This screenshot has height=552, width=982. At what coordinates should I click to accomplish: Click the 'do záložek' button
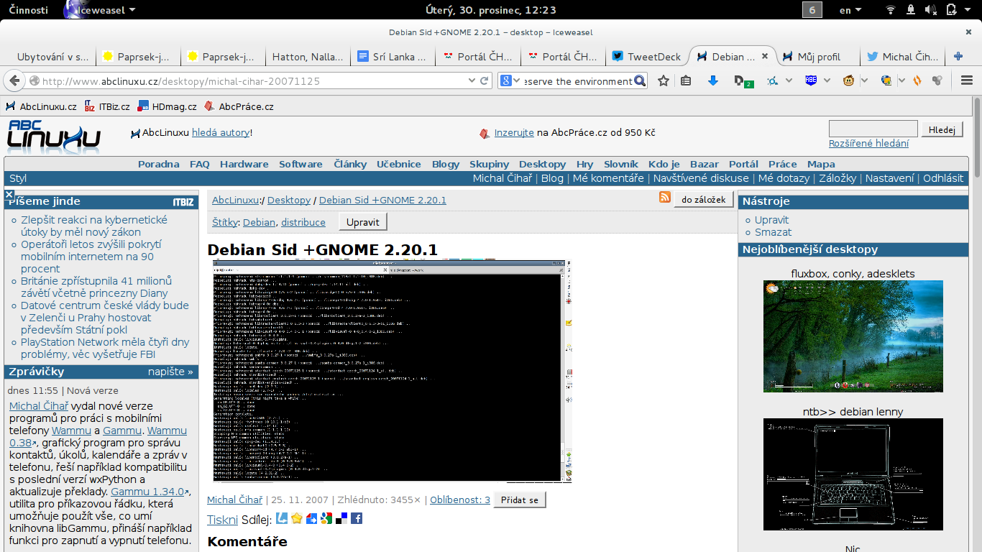pos(705,199)
